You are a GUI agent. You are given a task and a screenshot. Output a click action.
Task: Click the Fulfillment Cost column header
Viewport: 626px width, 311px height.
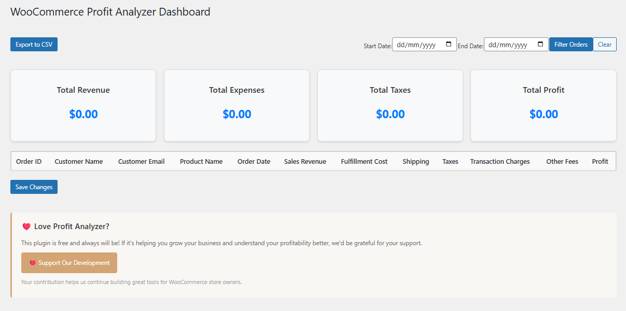(x=364, y=161)
